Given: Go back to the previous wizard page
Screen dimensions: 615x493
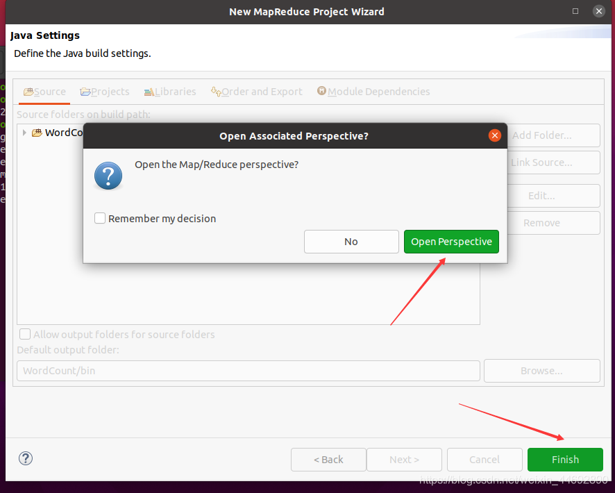Looking at the screenshot, I should (x=328, y=459).
